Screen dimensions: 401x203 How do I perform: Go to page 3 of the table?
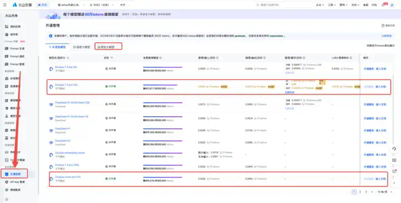click(x=366, y=192)
